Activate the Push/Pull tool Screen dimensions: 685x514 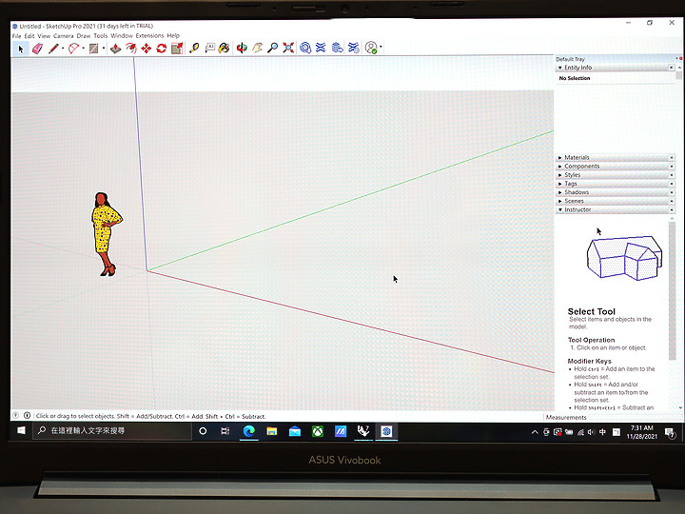click(x=115, y=49)
